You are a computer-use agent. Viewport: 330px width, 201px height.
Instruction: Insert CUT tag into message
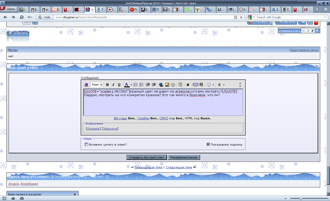coord(195,85)
